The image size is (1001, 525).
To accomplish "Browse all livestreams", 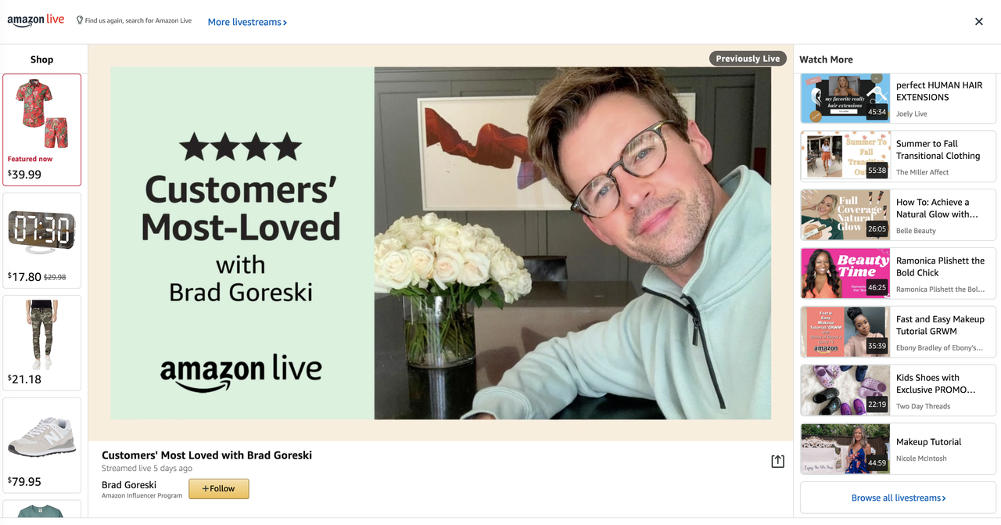I will click(899, 498).
